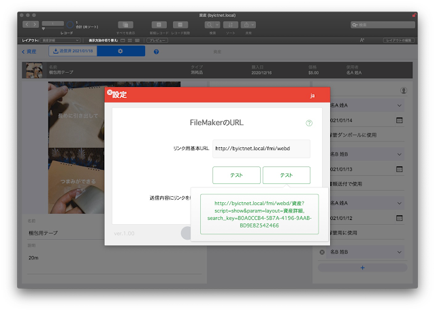Click the 新規レコード toolbar icon
The image size is (435, 311).
[159, 25]
